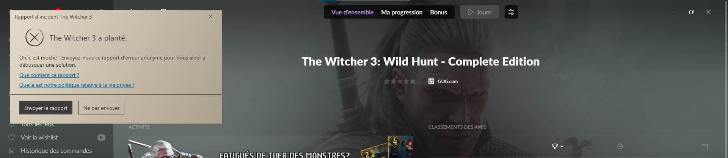This screenshot has height=158, width=728.
Task: Select the clock playtime leaderboard icon
Action: 620,147
